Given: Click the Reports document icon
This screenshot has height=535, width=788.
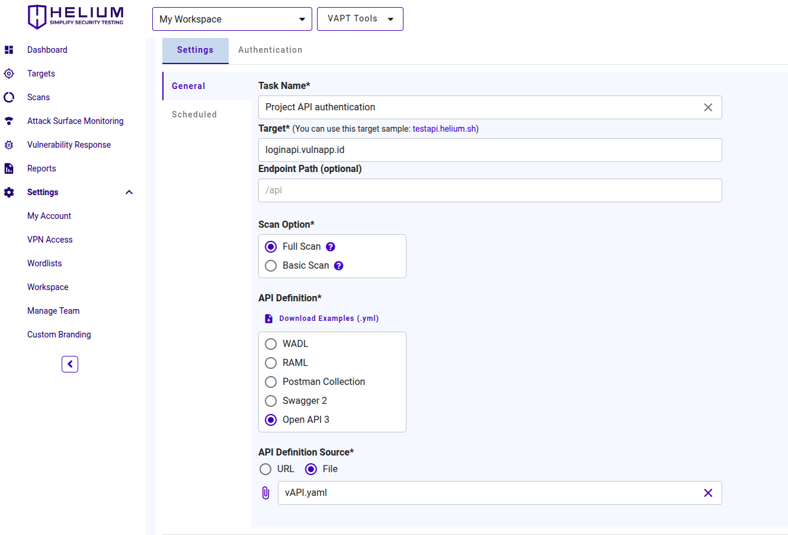Looking at the screenshot, I should pos(9,168).
